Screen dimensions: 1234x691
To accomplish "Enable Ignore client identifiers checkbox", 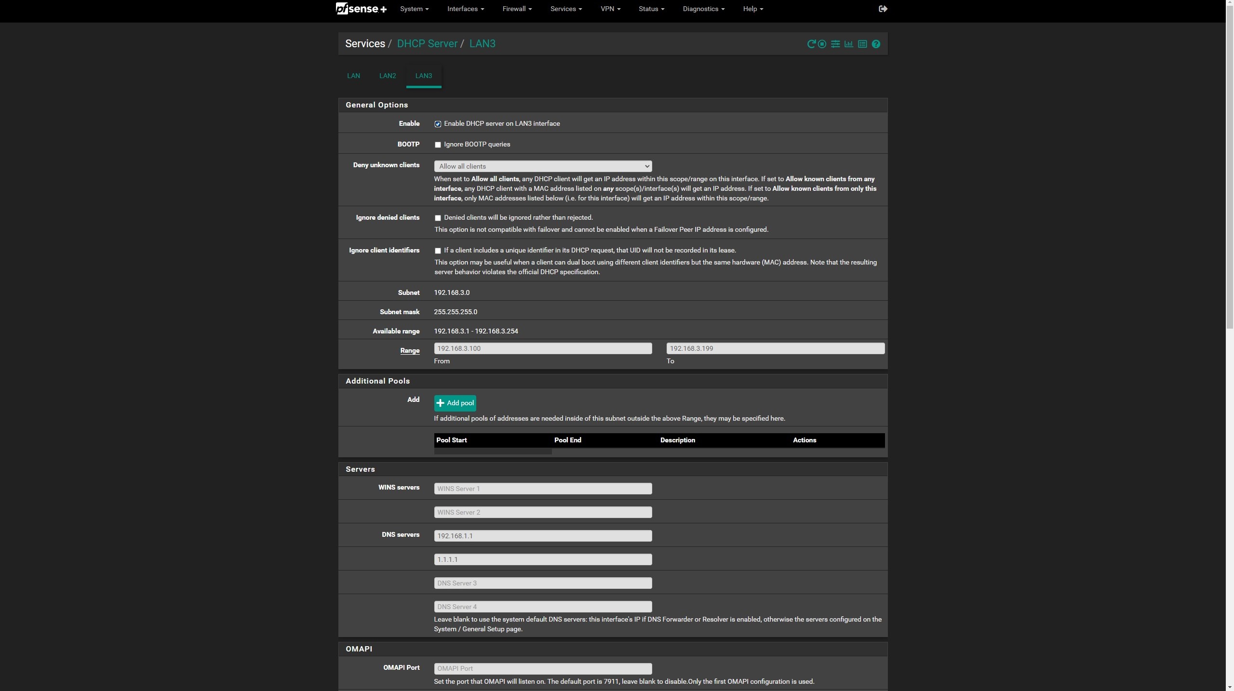I will [x=438, y=251].
